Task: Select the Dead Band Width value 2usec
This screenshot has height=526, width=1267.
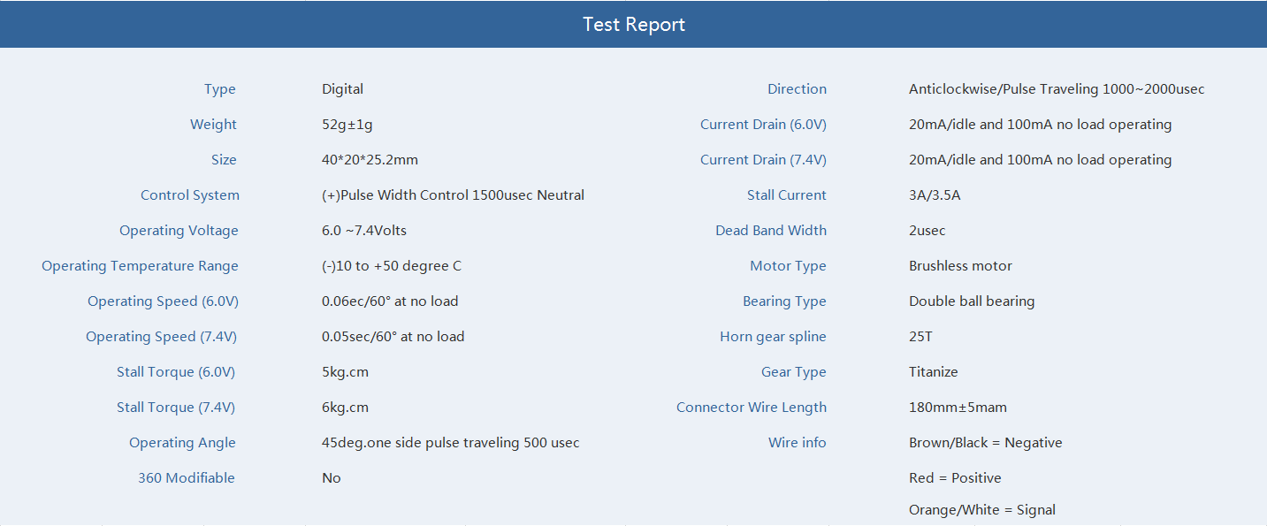Action: [x=927, y=231]
